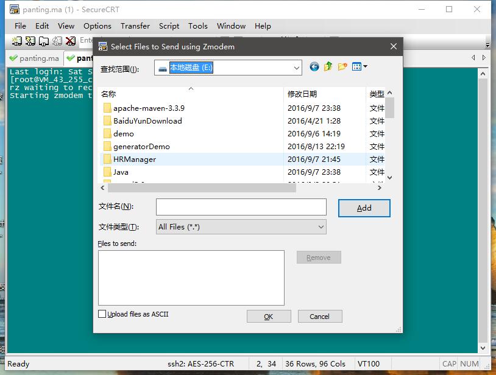Click 36 Rows, 96 Cols status entry

click(x=315, y=364)
